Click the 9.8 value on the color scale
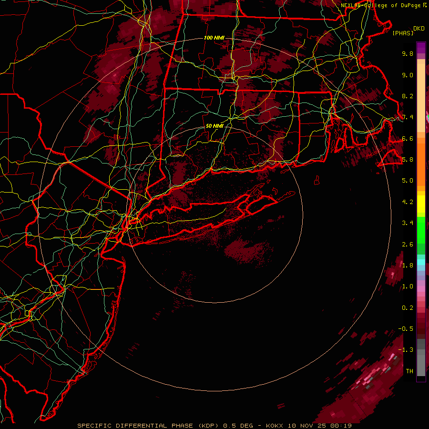Image resolution: width=429 pixels, height=429 pixels. tap(408, 53)
